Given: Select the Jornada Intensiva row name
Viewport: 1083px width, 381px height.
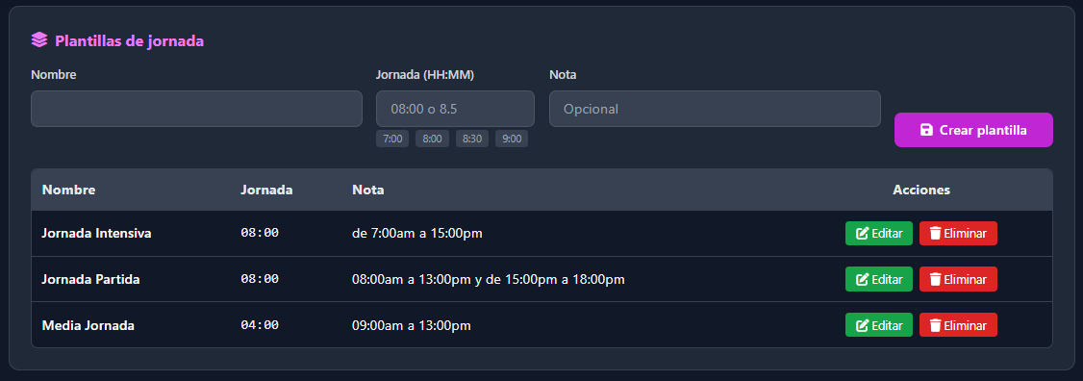Looking at the screenshot, I should point(97,233).
